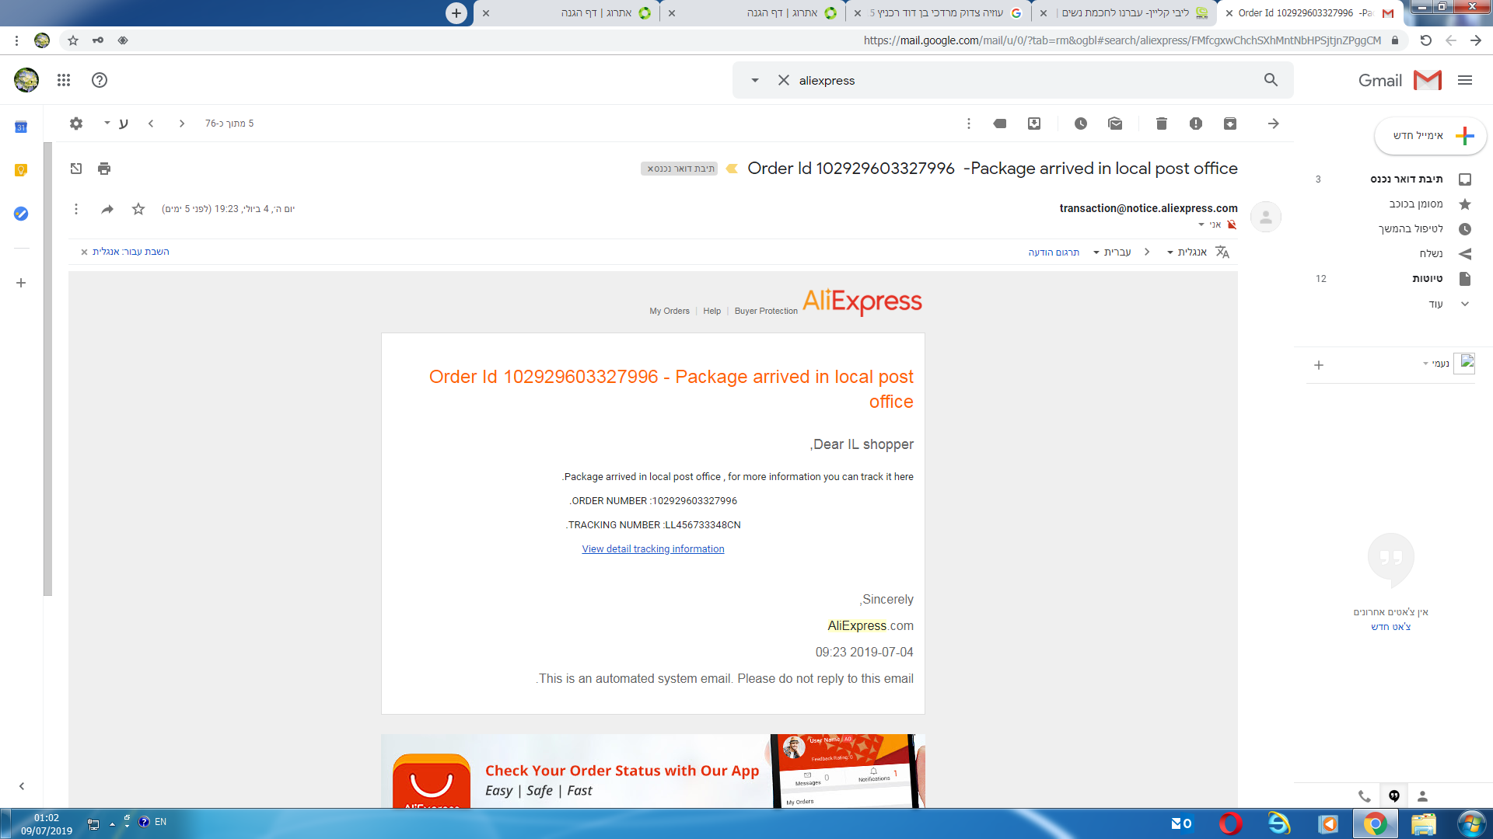Click the snooze clock icon
The height and width of the screenshot is (839, 1493).
pos(1080,124)
